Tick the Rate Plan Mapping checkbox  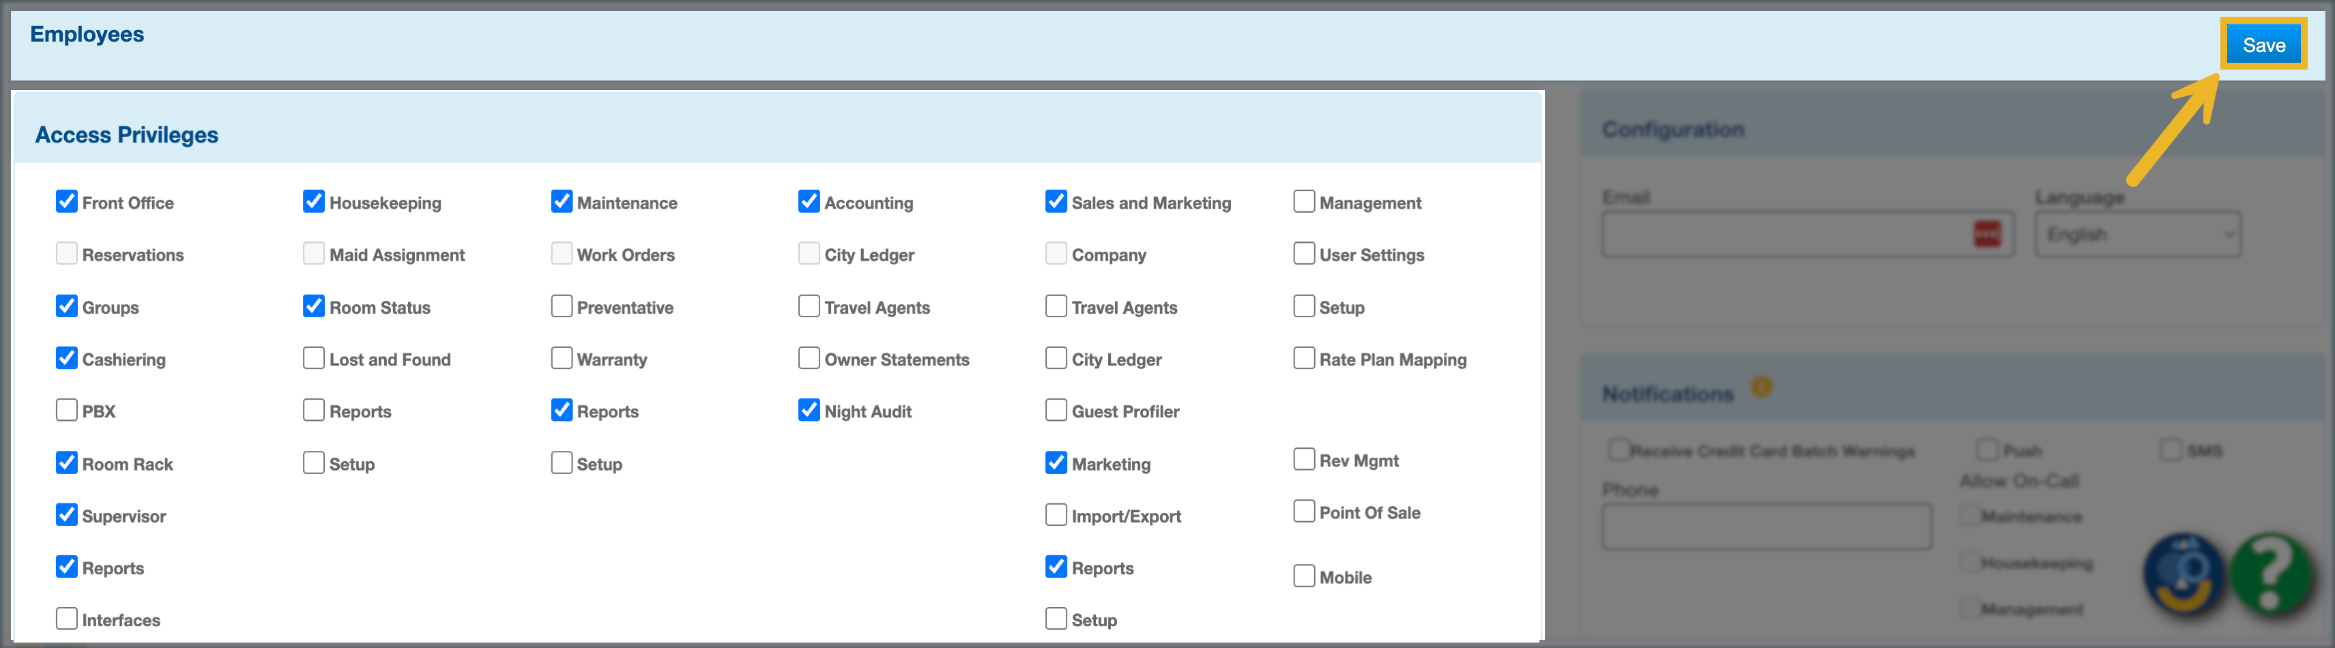point(1303,358)
